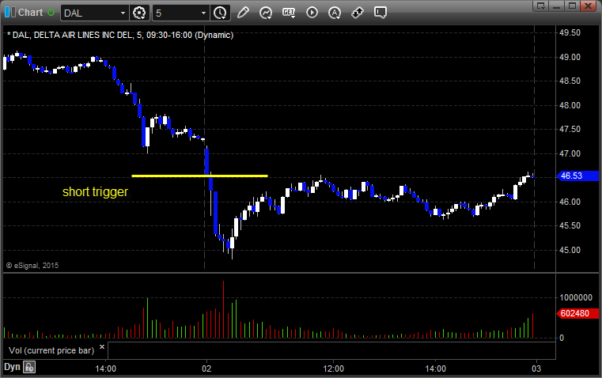Click the diamond arrows trade icon
The image size is (602, 378).
coord(358,13)
